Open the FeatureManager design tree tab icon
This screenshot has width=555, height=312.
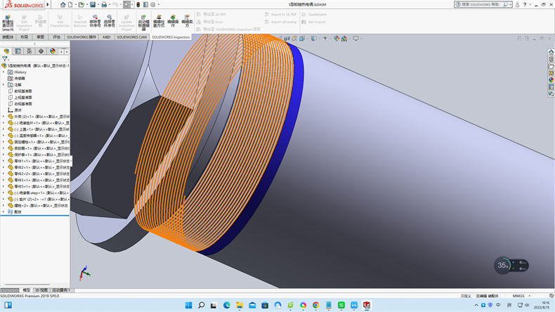point(6,51)
